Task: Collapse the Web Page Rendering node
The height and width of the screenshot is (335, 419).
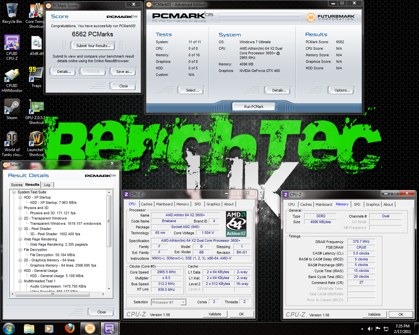Action: point(20,239)
